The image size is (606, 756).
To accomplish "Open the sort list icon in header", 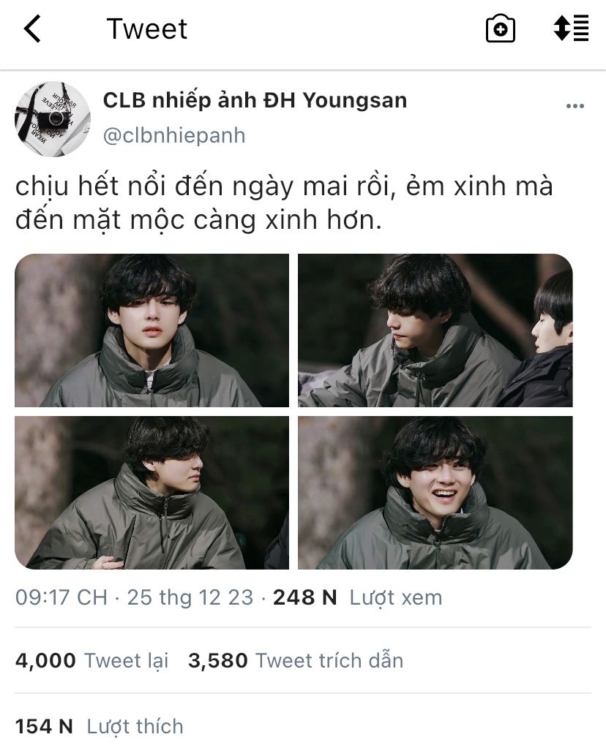I will point(571,28).
